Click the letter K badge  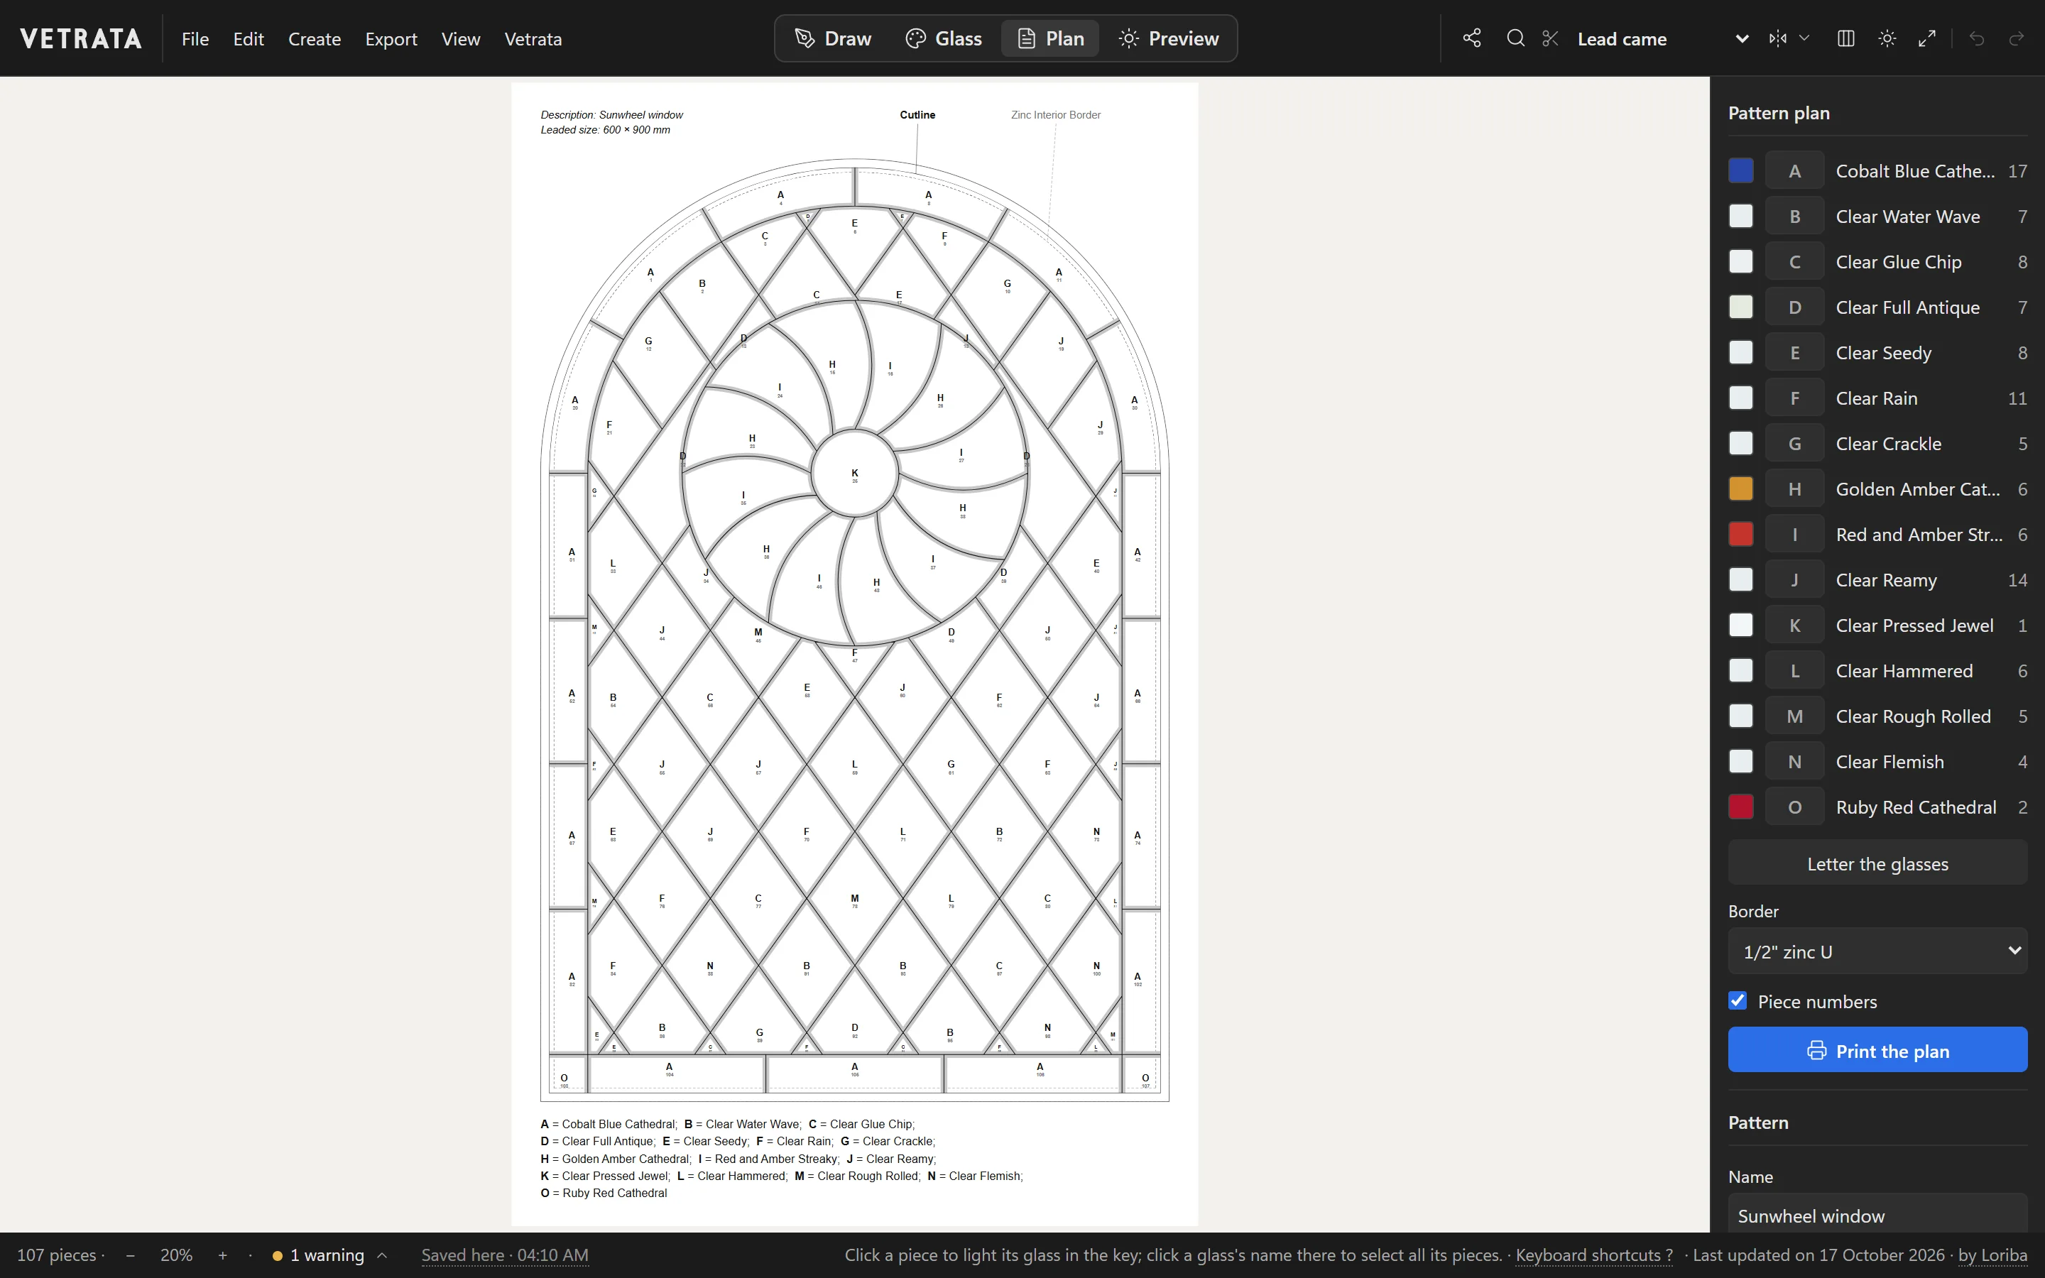[1795, 626]
